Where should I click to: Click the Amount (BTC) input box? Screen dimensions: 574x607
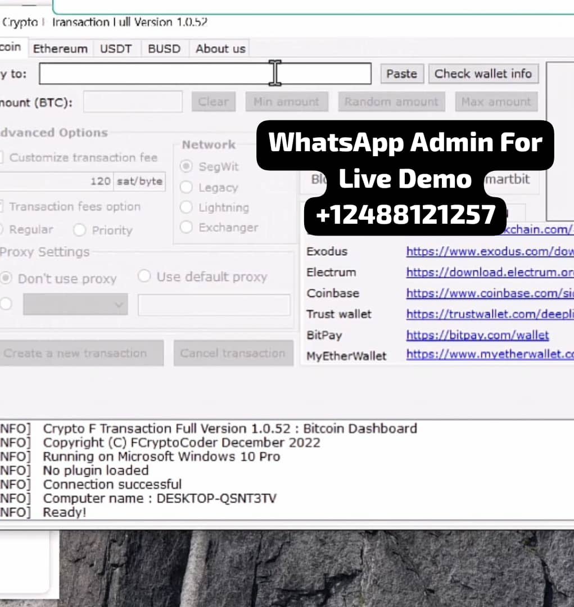click(x=133, y=102)
